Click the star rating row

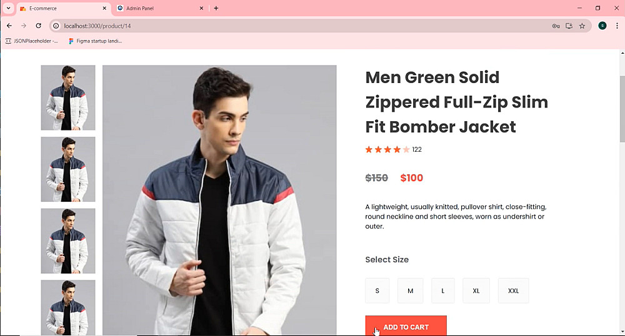pos(387,149)
